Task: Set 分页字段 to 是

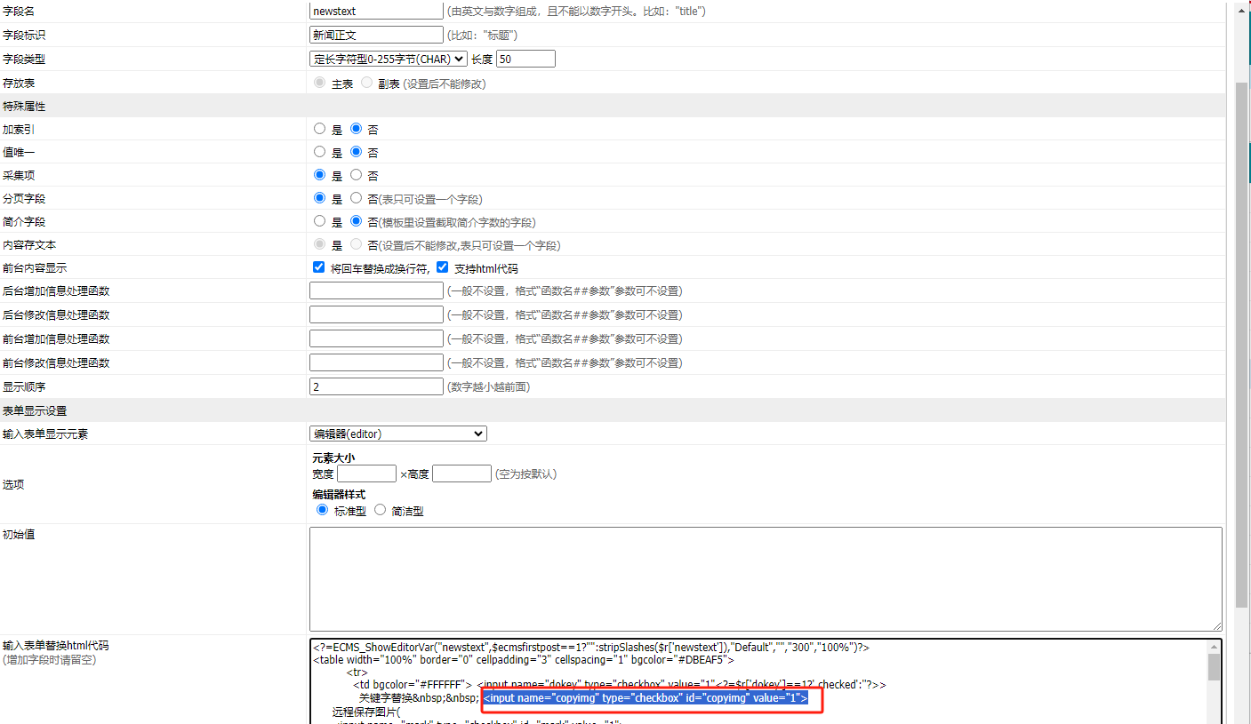Action: click(x=320, y=198)
